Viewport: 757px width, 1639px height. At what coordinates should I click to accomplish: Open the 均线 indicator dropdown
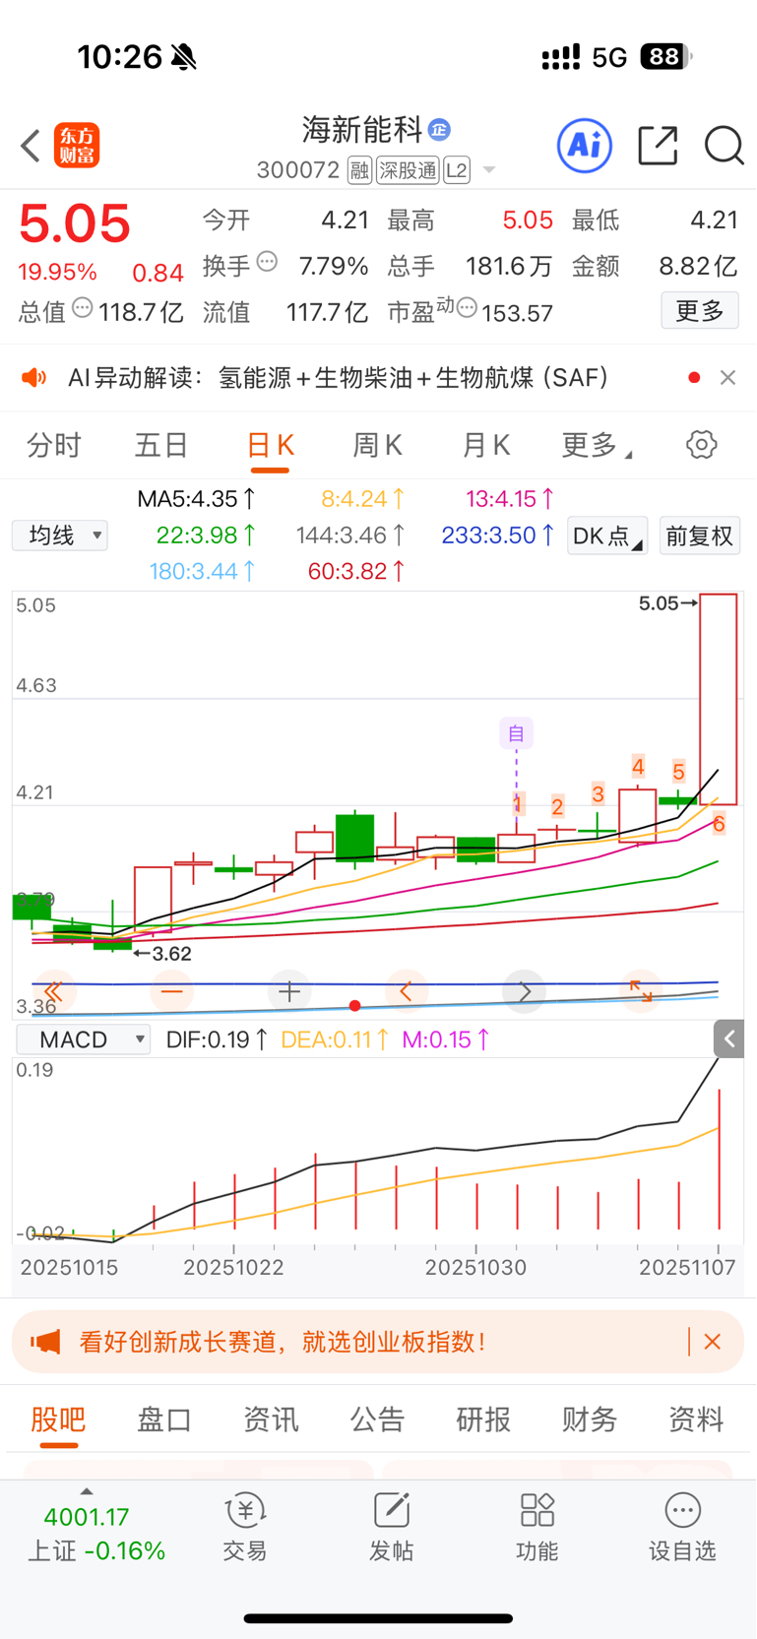tap(60, 536)
